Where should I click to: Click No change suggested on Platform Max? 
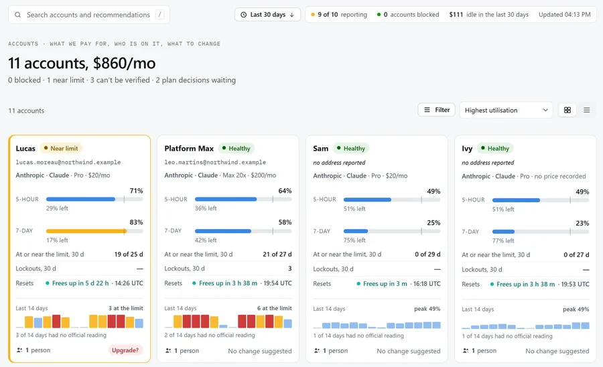260,351
